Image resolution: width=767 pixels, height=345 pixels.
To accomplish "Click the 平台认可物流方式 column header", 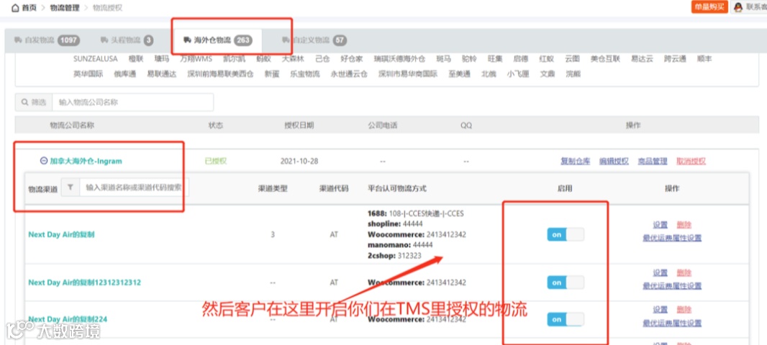I will coord(397,188).
